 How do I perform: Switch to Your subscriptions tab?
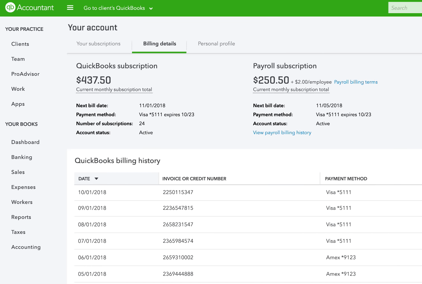[x=98, y=44]
